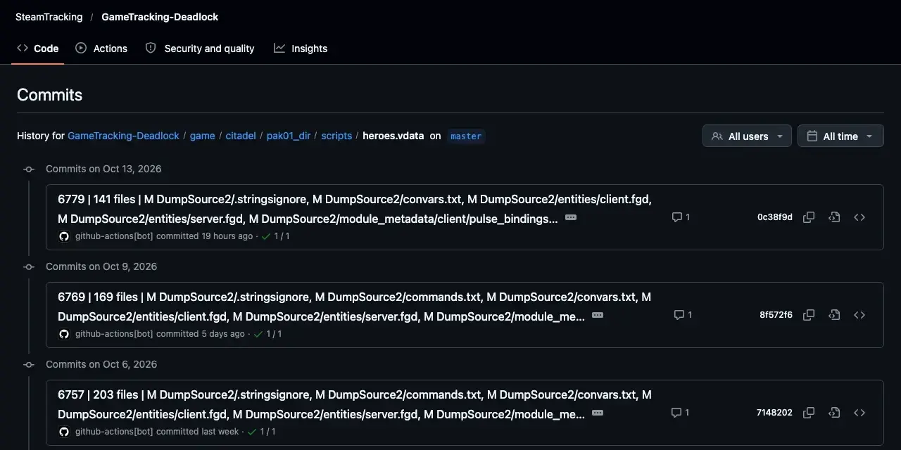The width and height of the screenshot is (901, 450).
Task: View heroes.vdata at commit 0c38f9d
Action: coord(834,217)
